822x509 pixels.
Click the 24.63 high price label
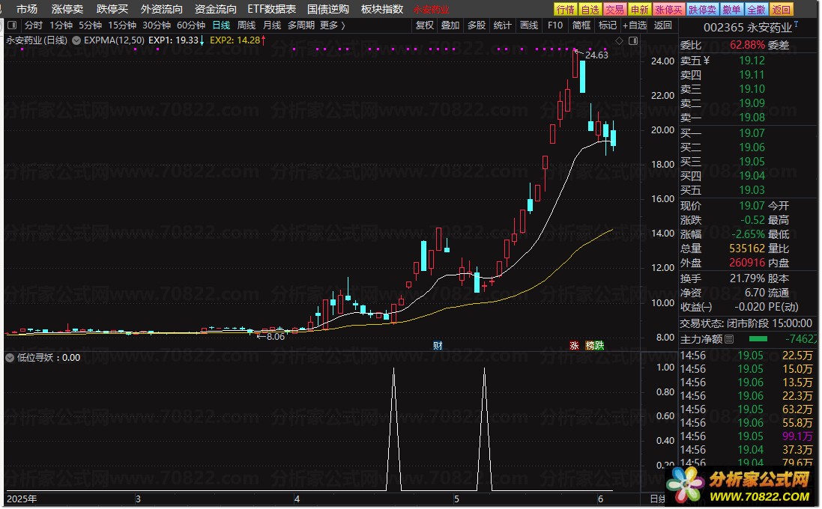[596, 55]
